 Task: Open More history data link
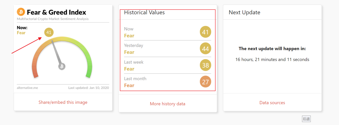pos(167,104)
